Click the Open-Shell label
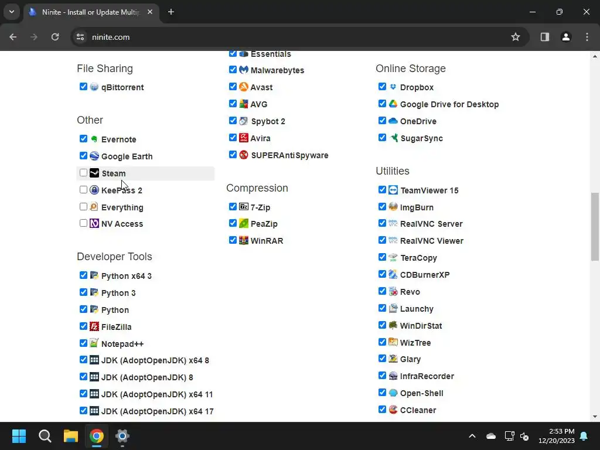Viewport: 600px width, 450px height. click(x=422, y=393)
